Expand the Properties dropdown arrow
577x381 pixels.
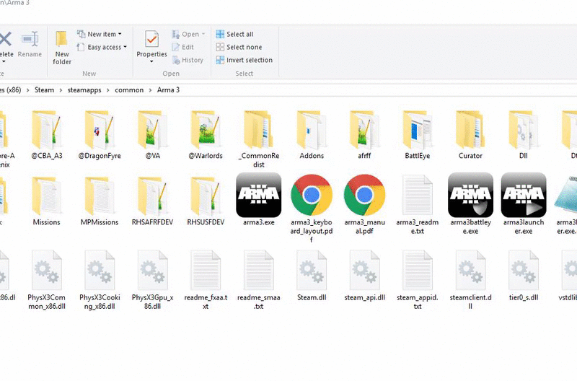[151, 62]
